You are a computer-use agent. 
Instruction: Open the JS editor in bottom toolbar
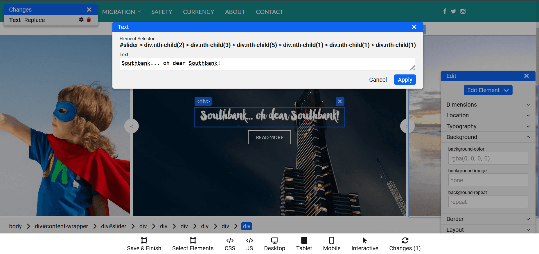coord(249,244)
